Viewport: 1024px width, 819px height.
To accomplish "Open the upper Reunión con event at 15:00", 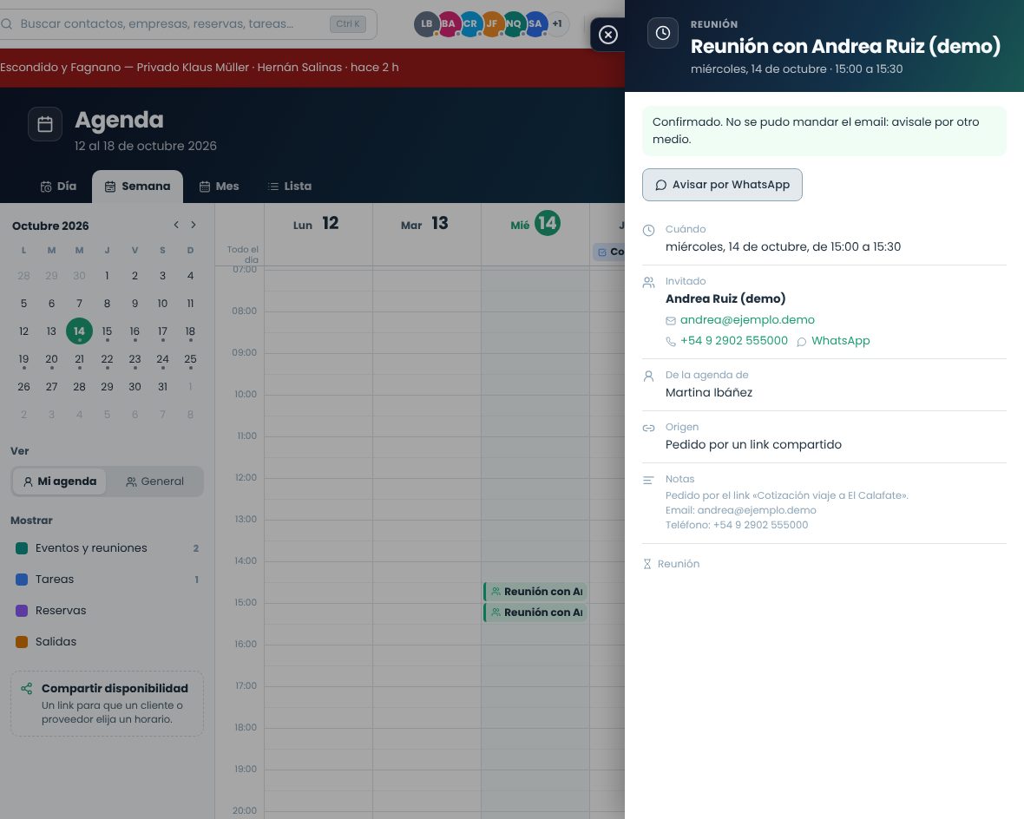I will (535, 592).
